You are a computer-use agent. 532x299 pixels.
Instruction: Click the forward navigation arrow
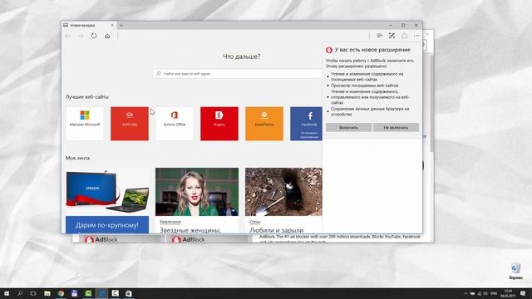(81, 36)
